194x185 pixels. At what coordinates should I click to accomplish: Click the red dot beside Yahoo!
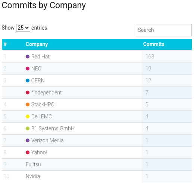(x=28, y=152)
